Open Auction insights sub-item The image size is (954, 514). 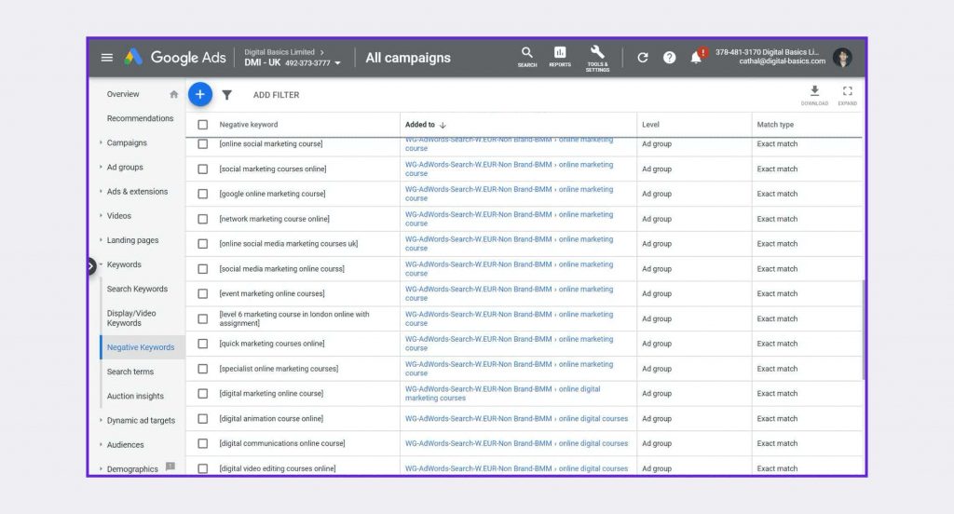(x=135, y=396)
